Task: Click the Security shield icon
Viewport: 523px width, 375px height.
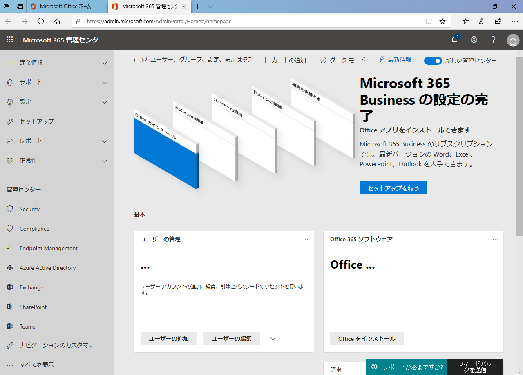Action: [x=10, y=209]
